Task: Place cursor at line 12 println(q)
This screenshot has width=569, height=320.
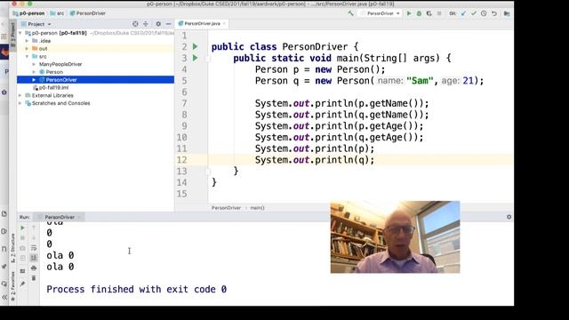Action: 314,160
